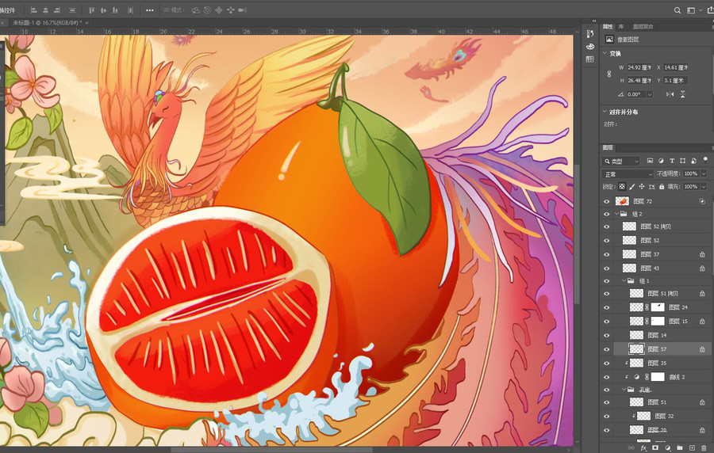714x453 pixels.
Task: Open the Color palette panel icon
Action: pyautogui.click(x=590, y=47)
